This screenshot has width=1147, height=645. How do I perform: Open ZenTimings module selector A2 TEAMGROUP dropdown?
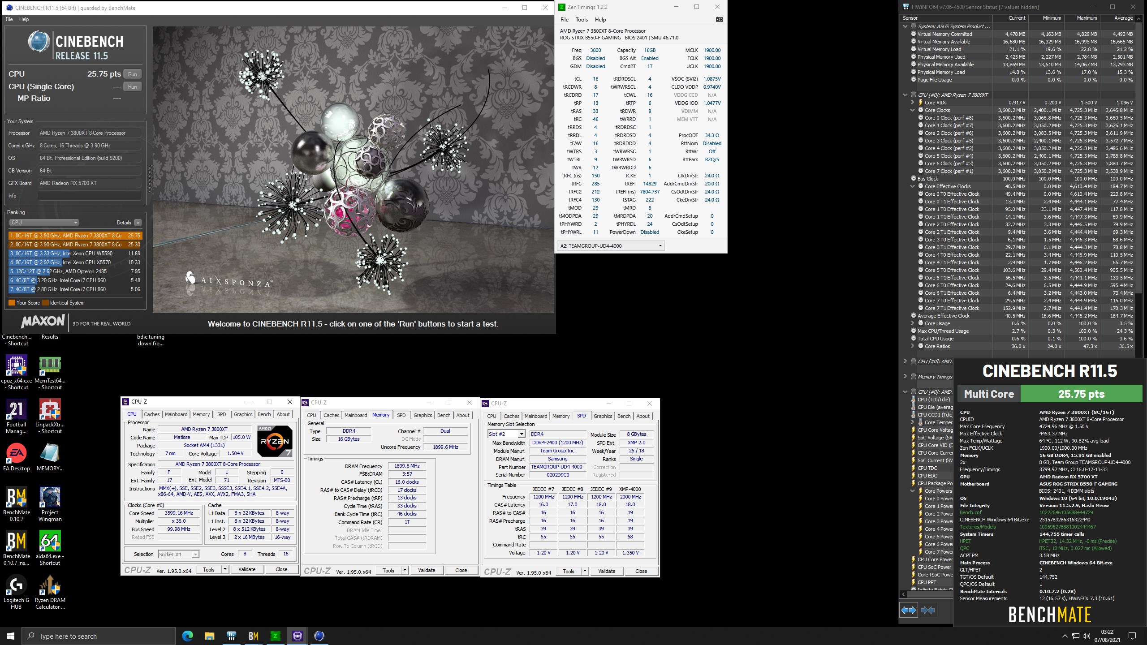pyautogui.click(x=611, y=246)
